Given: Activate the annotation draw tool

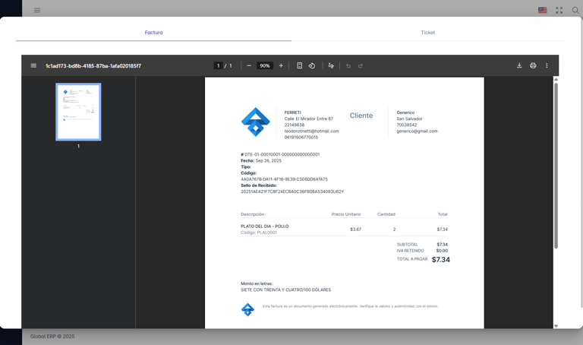Looking at the screenshot, I should pos(331,66).
